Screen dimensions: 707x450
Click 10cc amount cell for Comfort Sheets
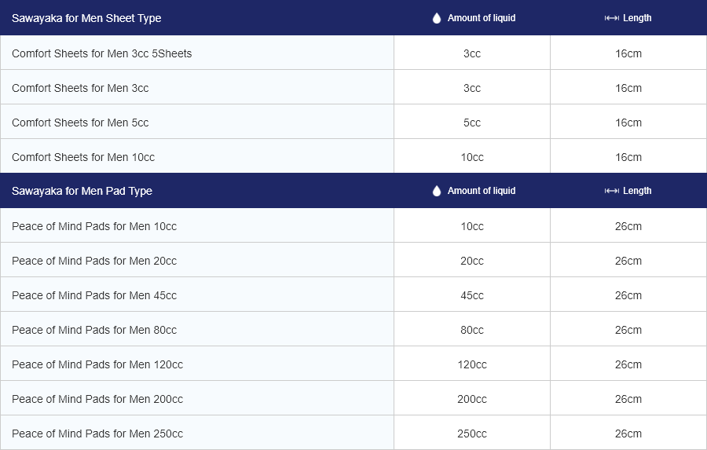[472, 157]
